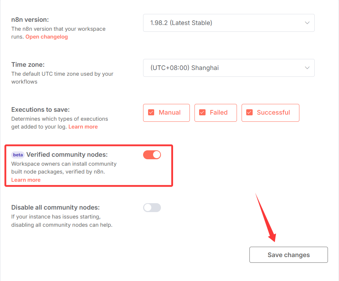Screen dimensions: 339x281
Task: Open the n8n version dropdown
Action: 228,23
